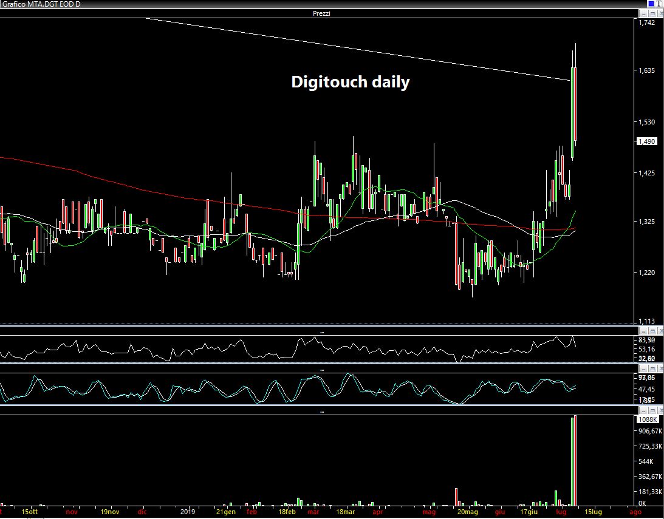Image resolution: width=664 pixels, height=519 pixels.
Task: Click the 725,33K volume axis label
Action: (x=650, y=446)
